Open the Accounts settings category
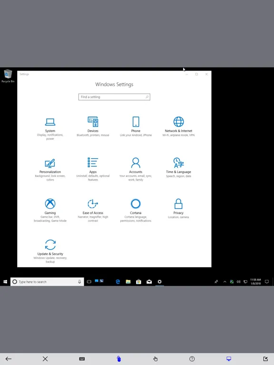Image resolution: width=274 pixels, height=365 pixels. click(136, 170)
